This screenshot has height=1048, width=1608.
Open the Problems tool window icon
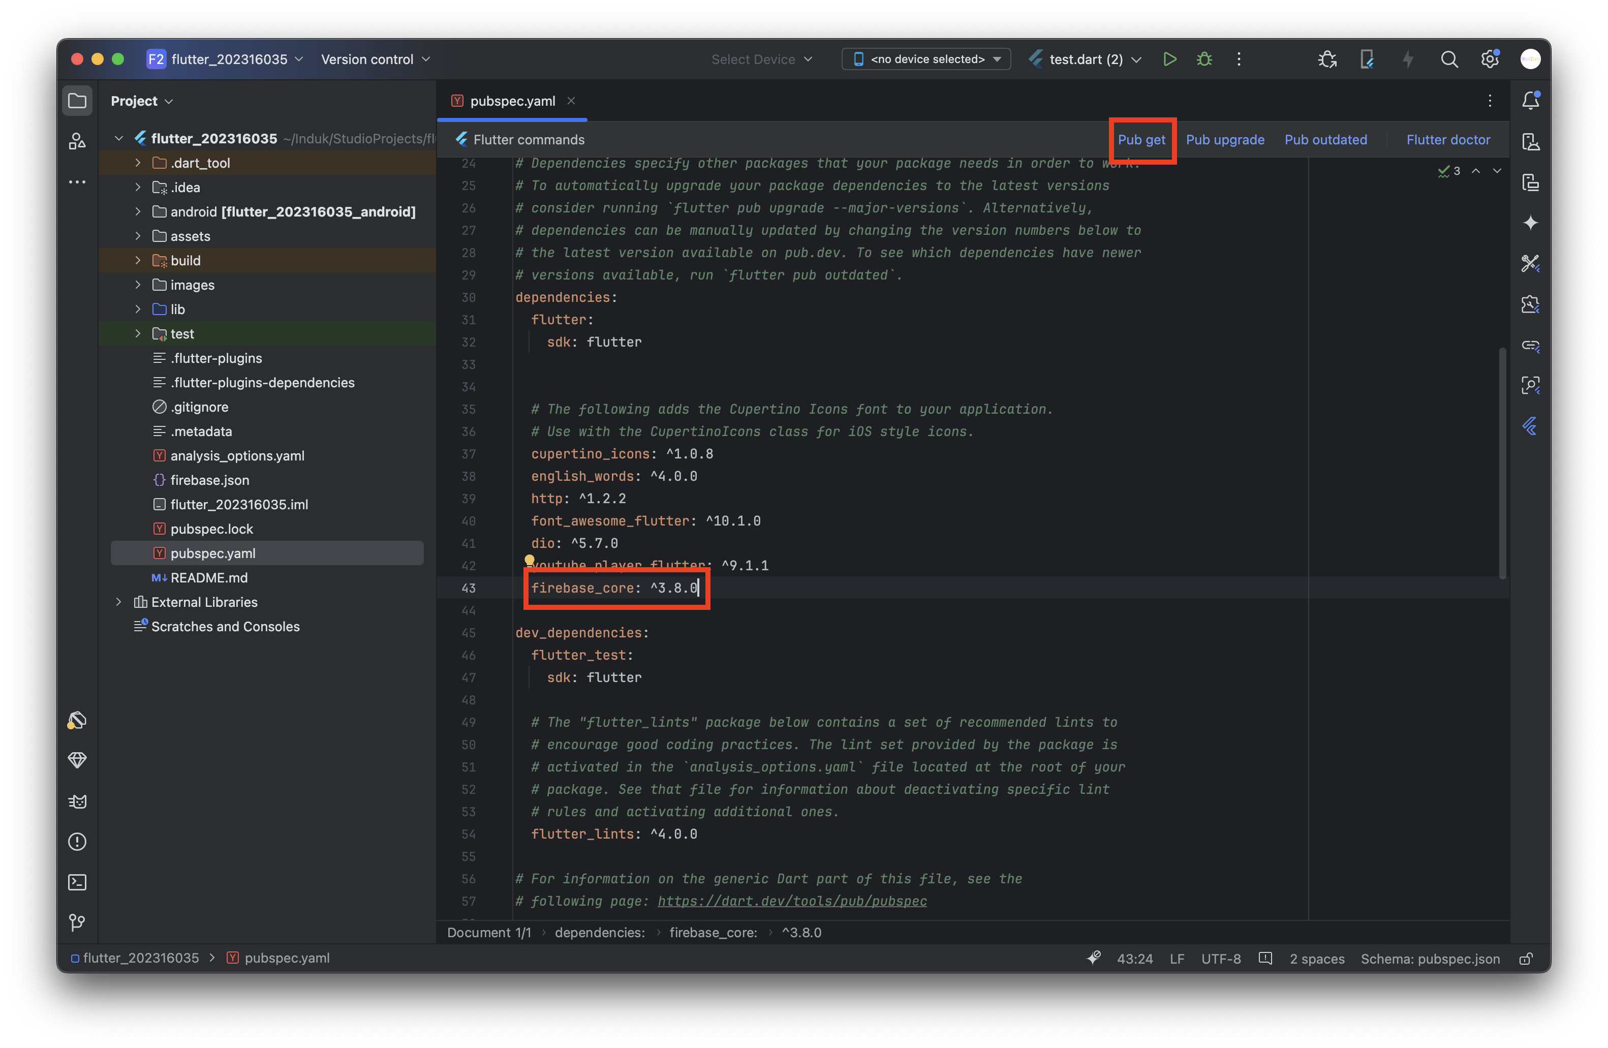78,841
